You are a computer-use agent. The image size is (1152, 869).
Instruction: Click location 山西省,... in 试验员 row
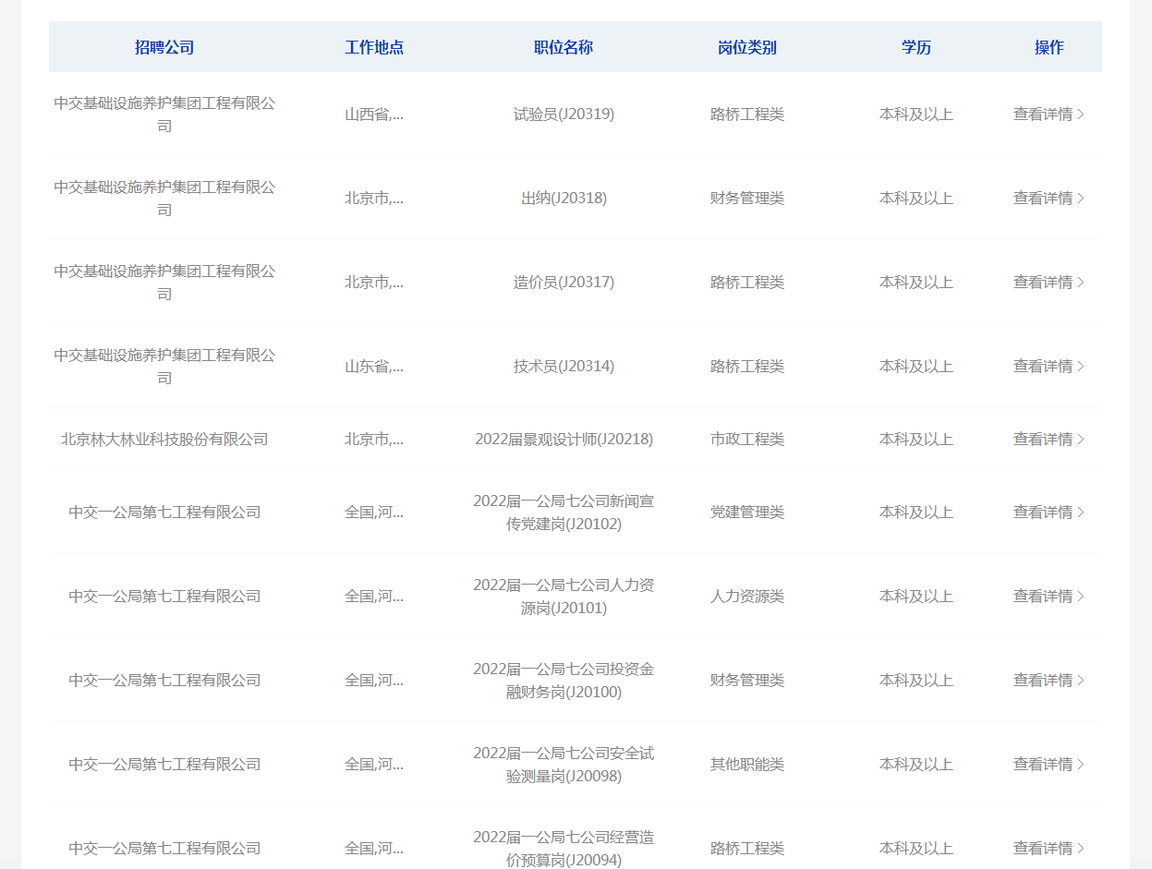pos(374,115)
